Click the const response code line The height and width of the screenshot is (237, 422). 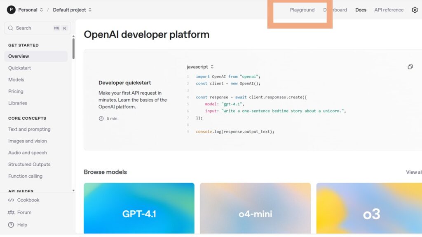point(251,97)
